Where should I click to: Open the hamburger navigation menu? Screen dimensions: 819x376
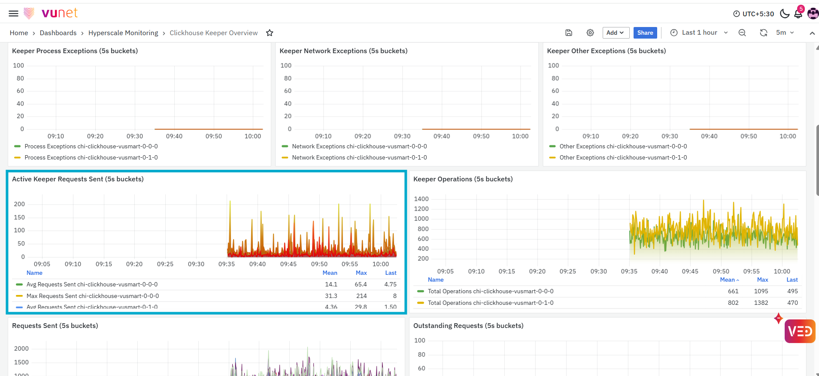(x=13, y=13)
